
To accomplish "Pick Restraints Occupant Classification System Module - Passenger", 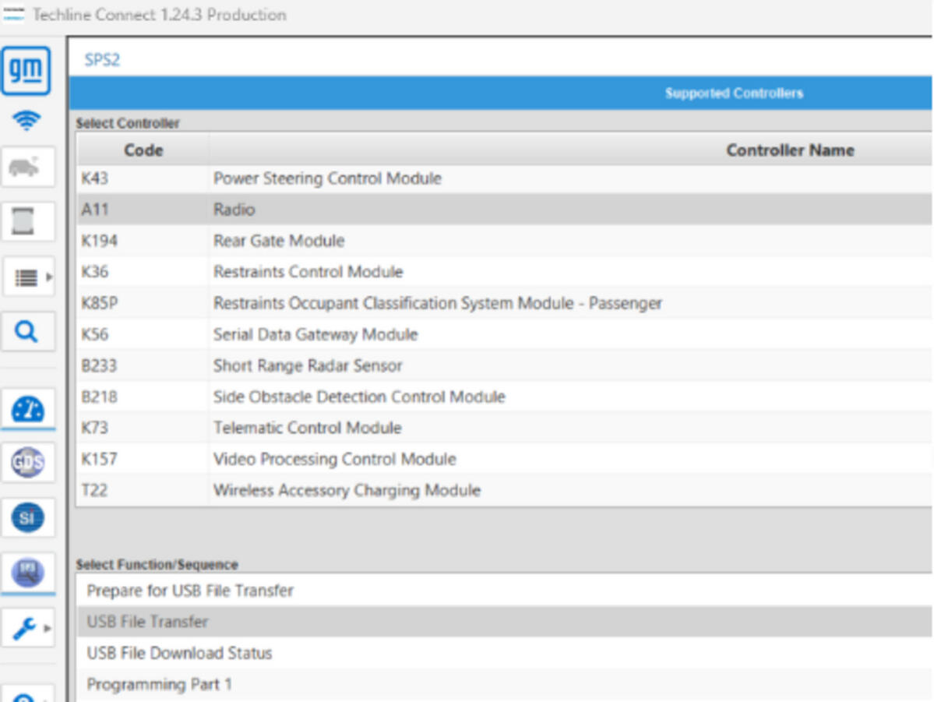I will (x=504, y=303).
